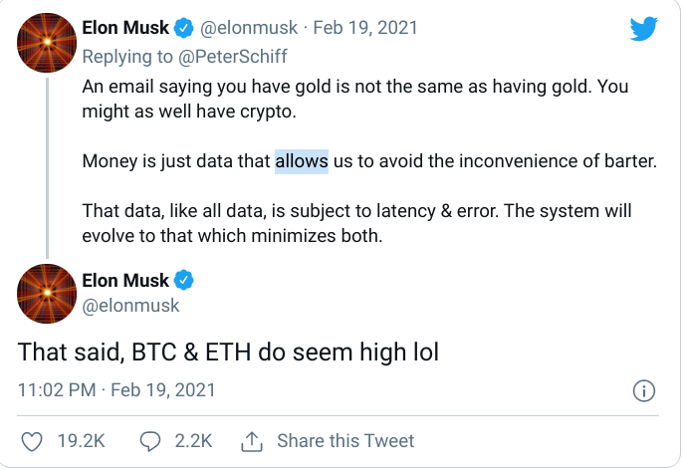Click the Twitter bird logo
The image size is (683, 470).
643,29
